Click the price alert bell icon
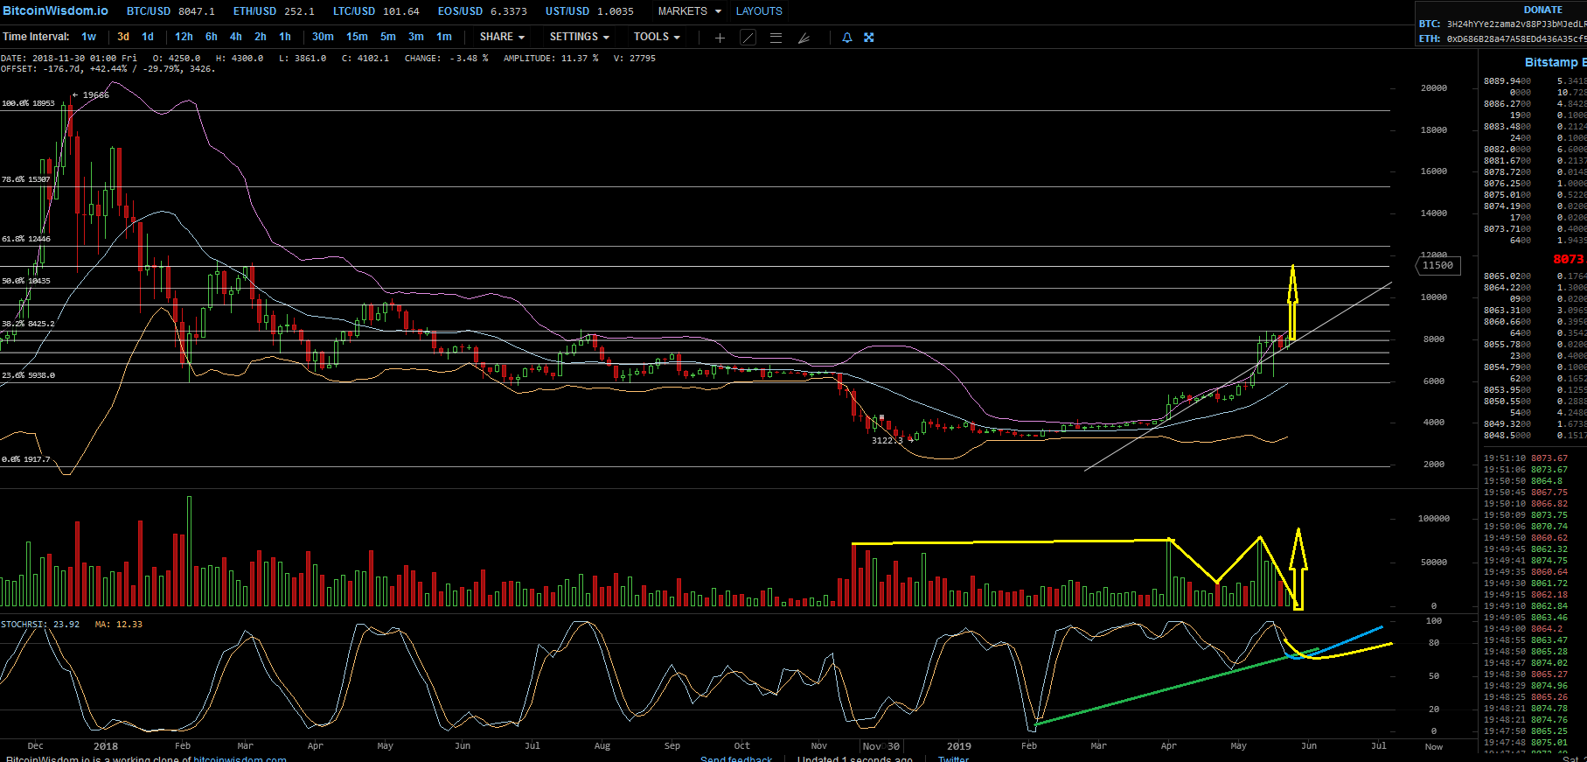This screenshot has width=1587, height=762. pos(846,38)
